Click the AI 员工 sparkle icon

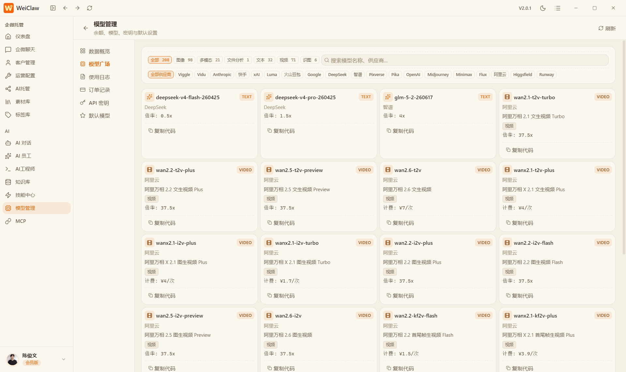[x=8, y=156]
